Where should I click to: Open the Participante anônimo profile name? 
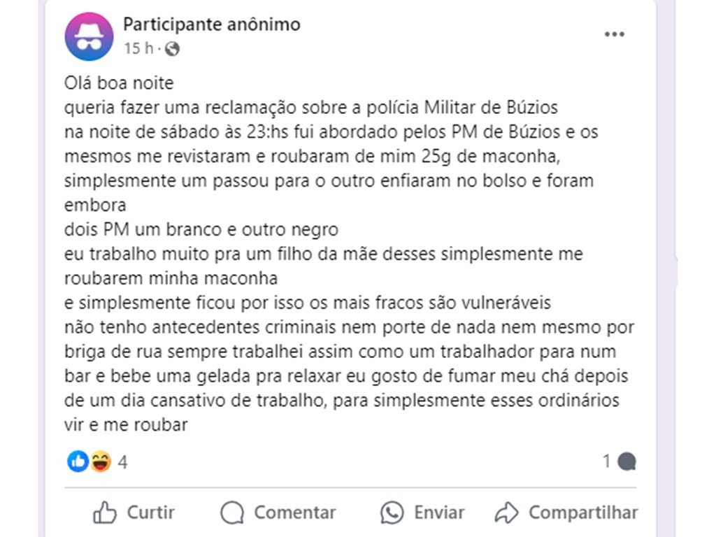point(212,24)
